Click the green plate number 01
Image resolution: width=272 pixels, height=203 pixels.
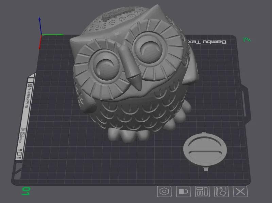pos(26,191)
